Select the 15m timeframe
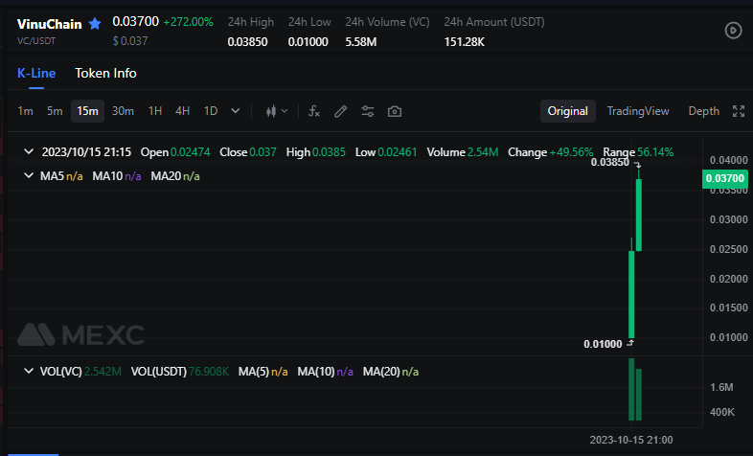The image size is (753, 456). coord(87,111)
